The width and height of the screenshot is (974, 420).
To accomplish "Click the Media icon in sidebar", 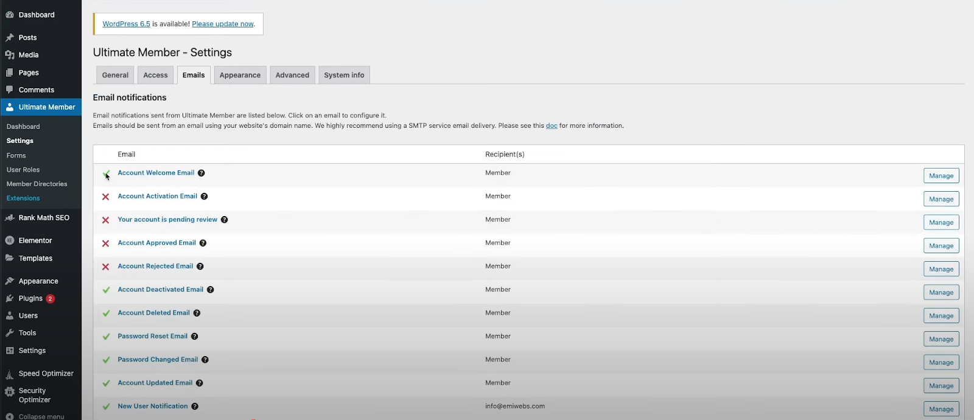I will [x=10, y=55].
